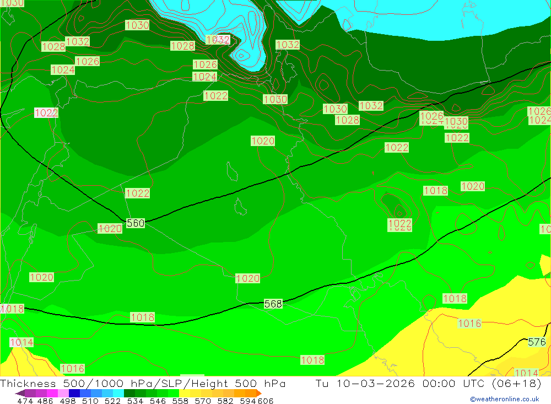551x404 pixels.
Task: Click the 1016 pressure label on yellow shading
Action: [x=469, y=323]
